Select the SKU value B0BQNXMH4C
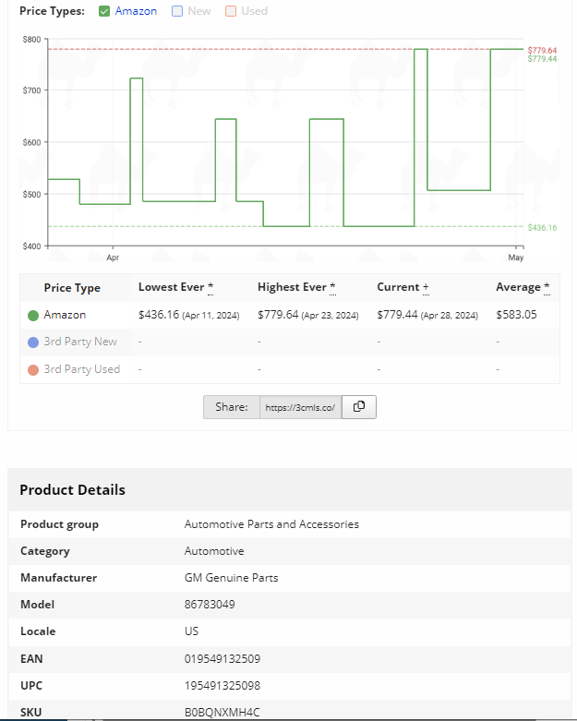The height and width of the screenshot is (721, 577). pyautogui.click(x=222, y=713)
